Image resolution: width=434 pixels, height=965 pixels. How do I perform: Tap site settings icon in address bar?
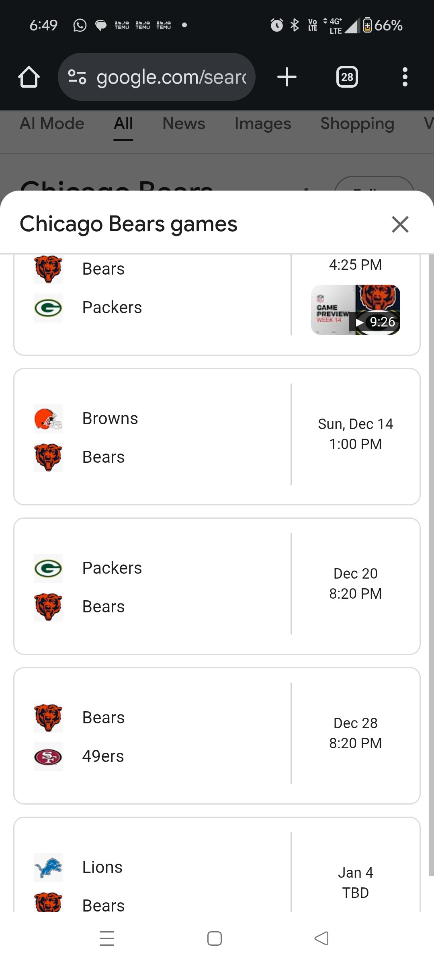point(77,77)
